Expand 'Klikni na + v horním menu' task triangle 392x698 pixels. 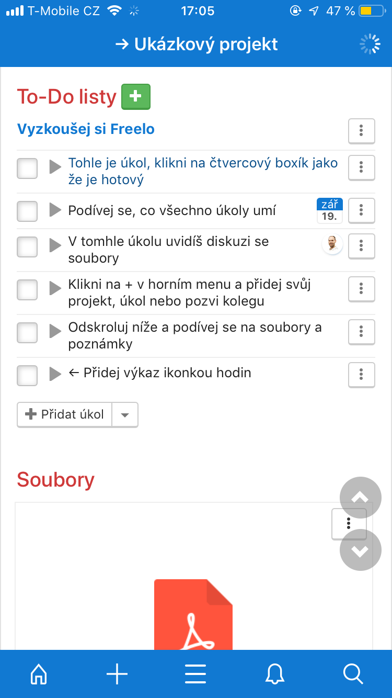pos(55,288)
